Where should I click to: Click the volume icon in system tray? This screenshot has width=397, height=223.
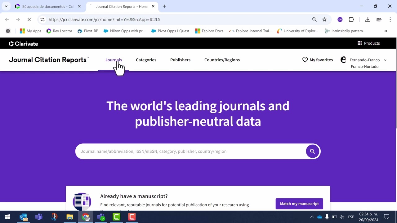pos(342,217)
